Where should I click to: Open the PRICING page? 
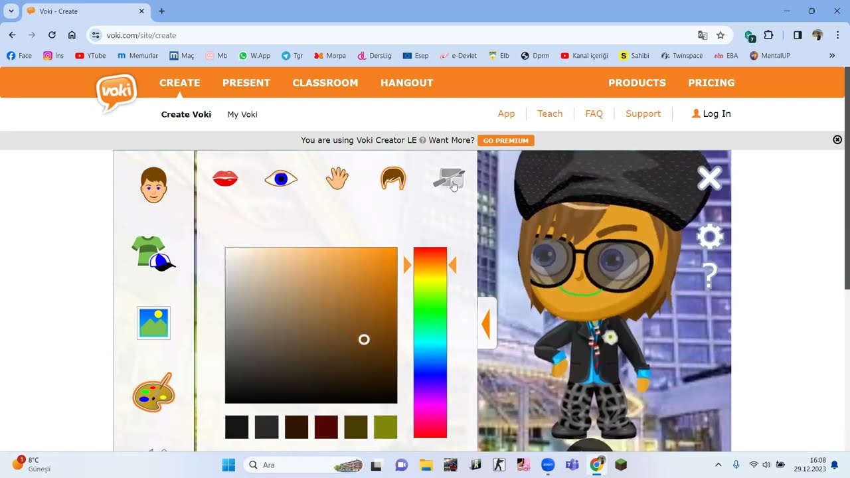(711, 83)
